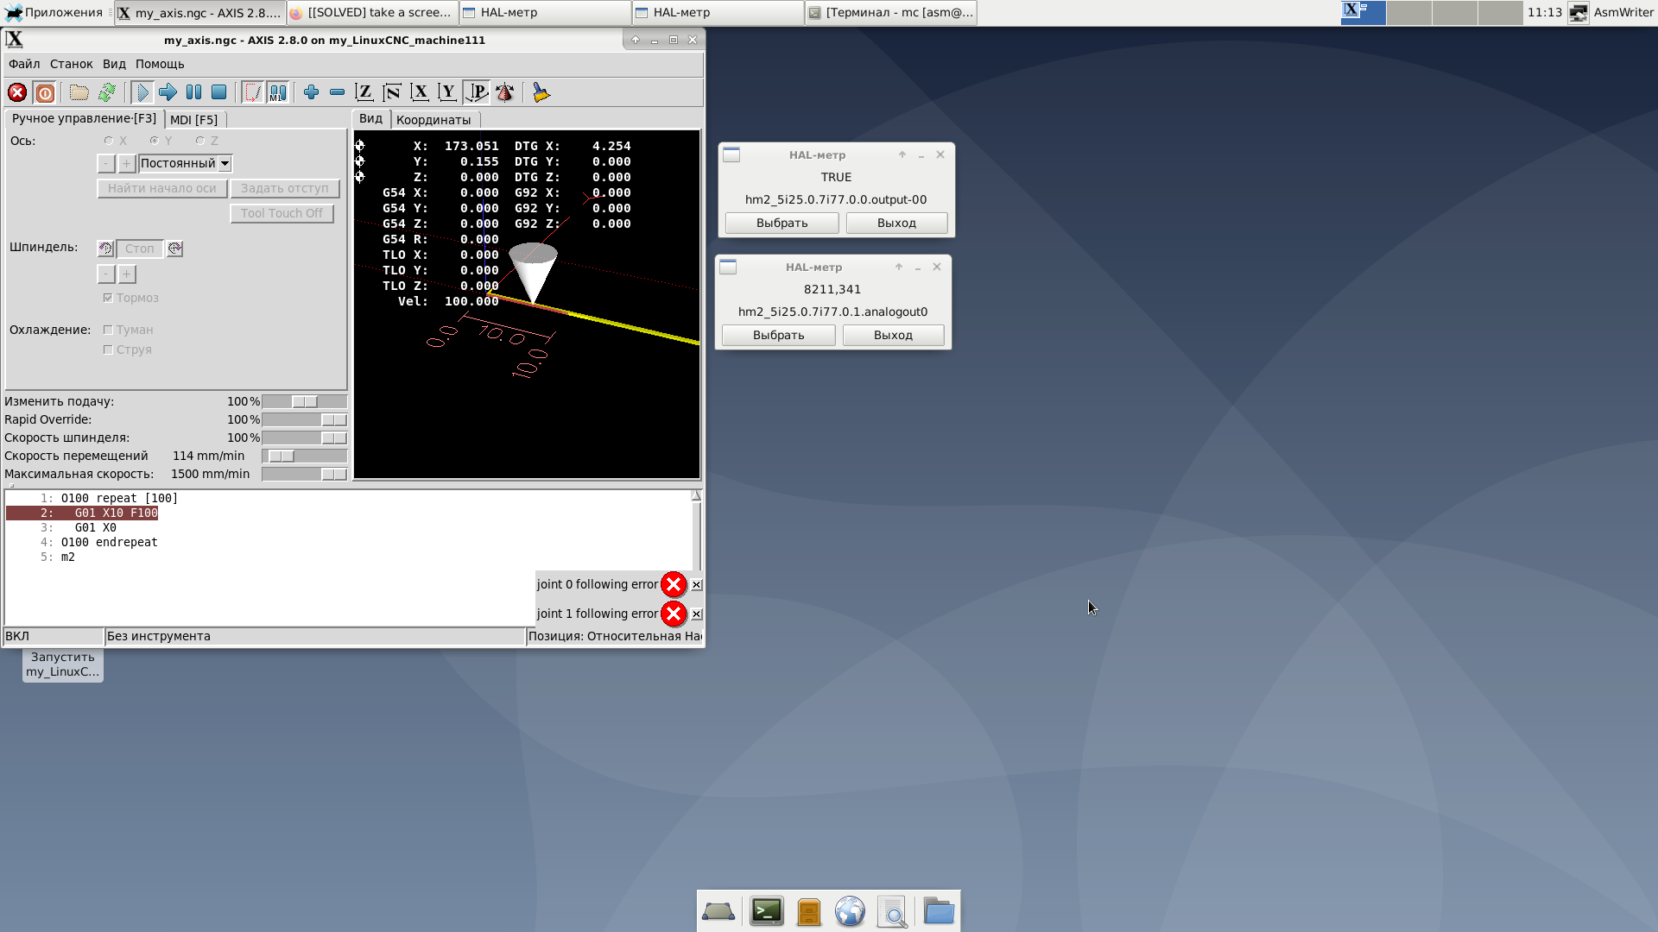Switch to MDI [F5] tab
Viewport: 1658px width, 932px height.
pyautogui.click(x=193, y=120)
